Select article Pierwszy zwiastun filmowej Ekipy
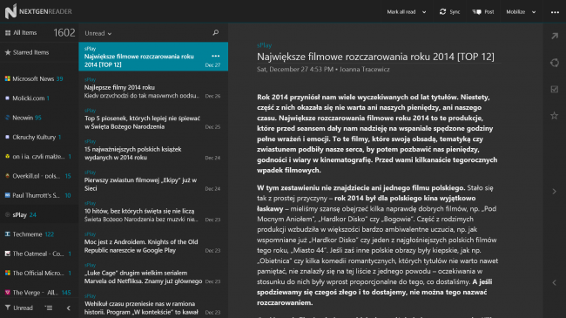This screenshot has width=566, height=318. [x=153, y=180]
